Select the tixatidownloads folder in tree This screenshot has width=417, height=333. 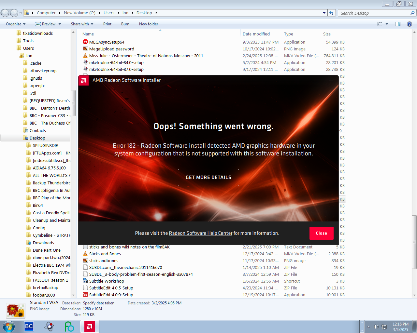coord(38,33)
